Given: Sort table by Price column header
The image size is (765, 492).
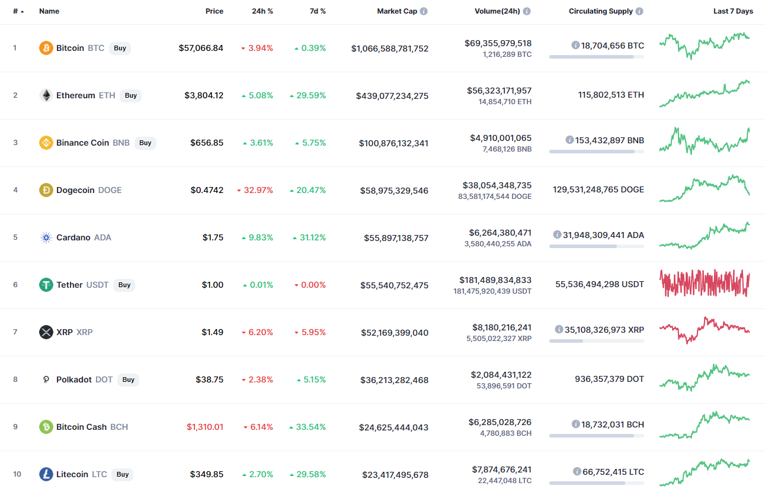Looking at the screenshot, I should [x=215, y=11].
